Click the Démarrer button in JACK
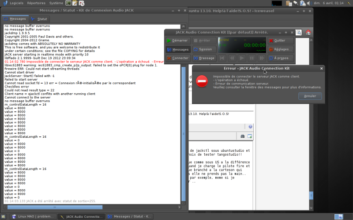 click(178, 40)
